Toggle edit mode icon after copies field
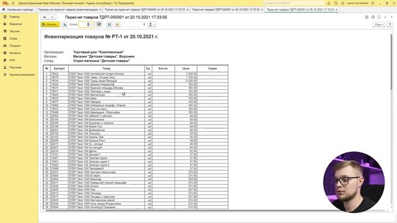This screenshot has height=223, width=397. tap(99, 25)
